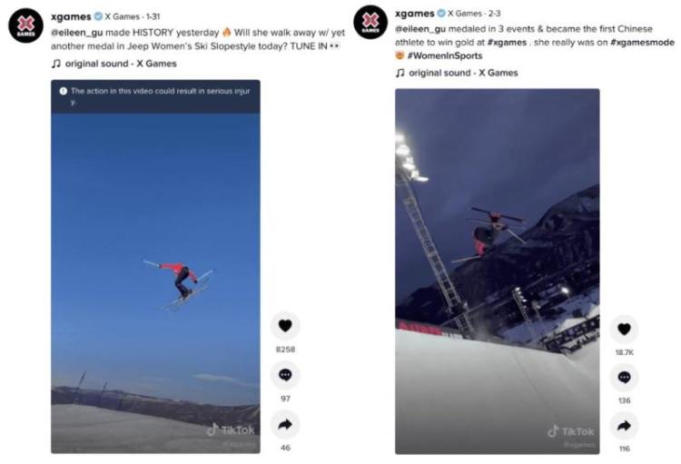Viewport: 681px width, 464px height.
Task: Open comments on the left video
Action: pos(285,375)
